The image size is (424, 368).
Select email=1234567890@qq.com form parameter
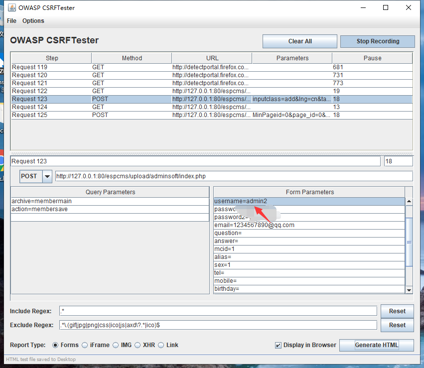(309, 225)
